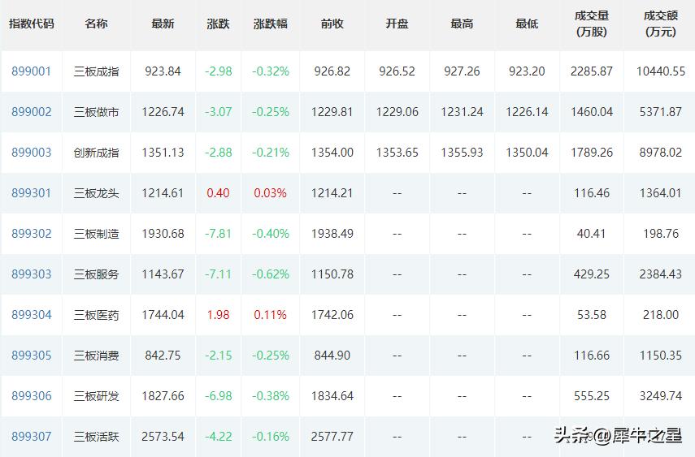Click the volume value 555.25

click(591, 396)
